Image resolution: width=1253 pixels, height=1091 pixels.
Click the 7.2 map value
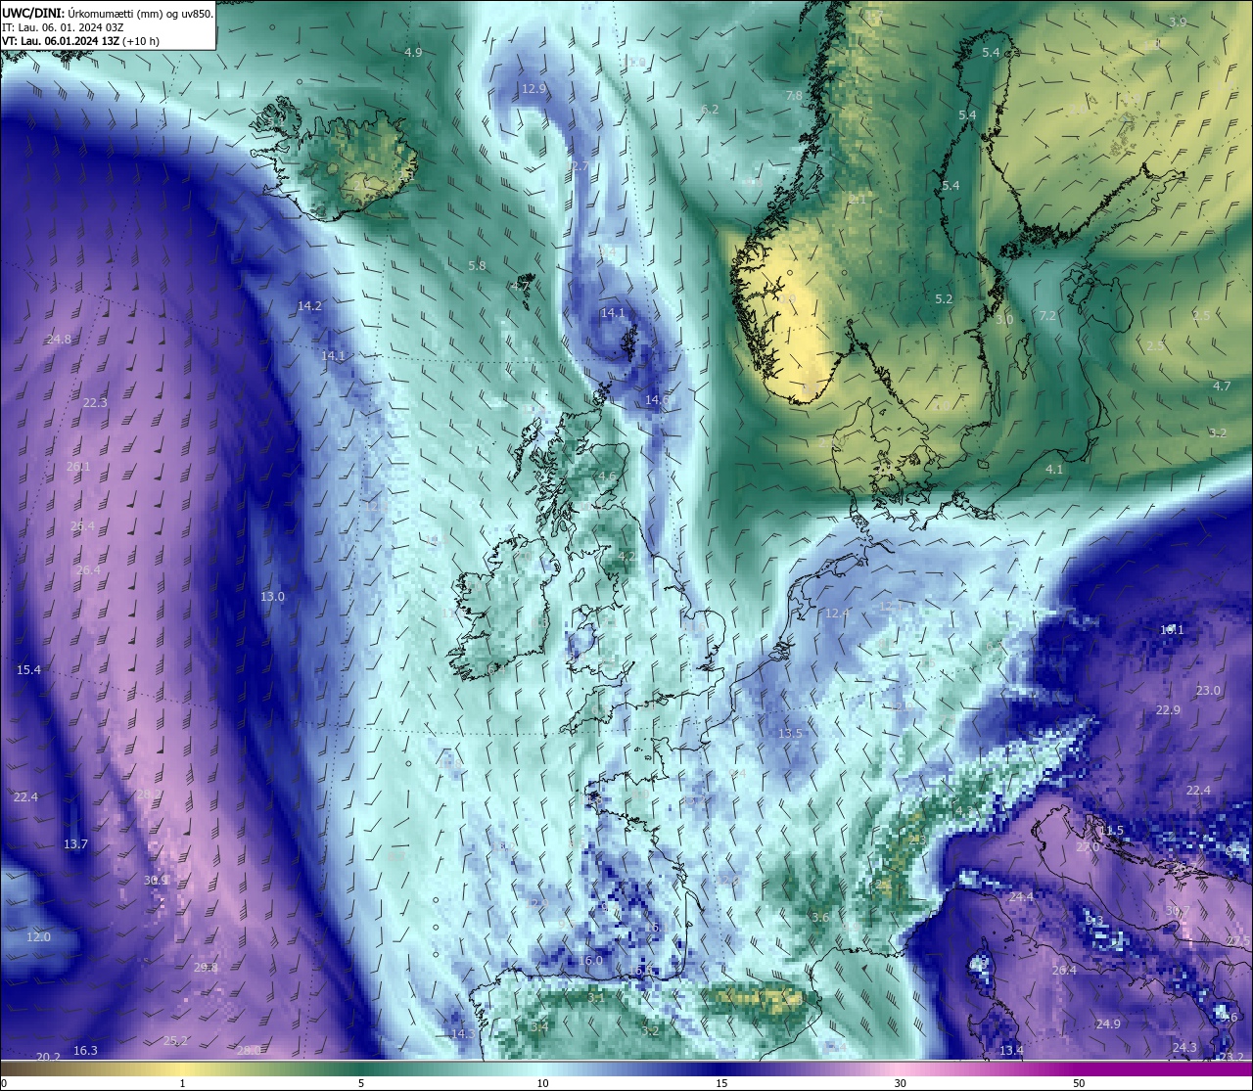(x=1047, y=316)
